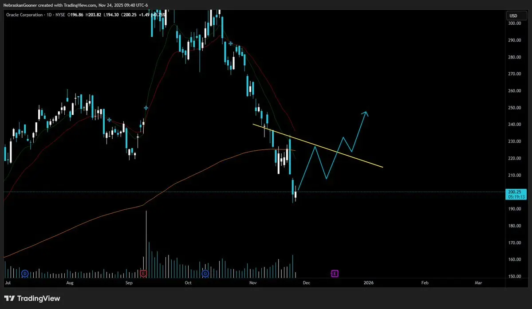Click the Feb label on time axis
Screen dimensions: 532x309
[425, 282]
